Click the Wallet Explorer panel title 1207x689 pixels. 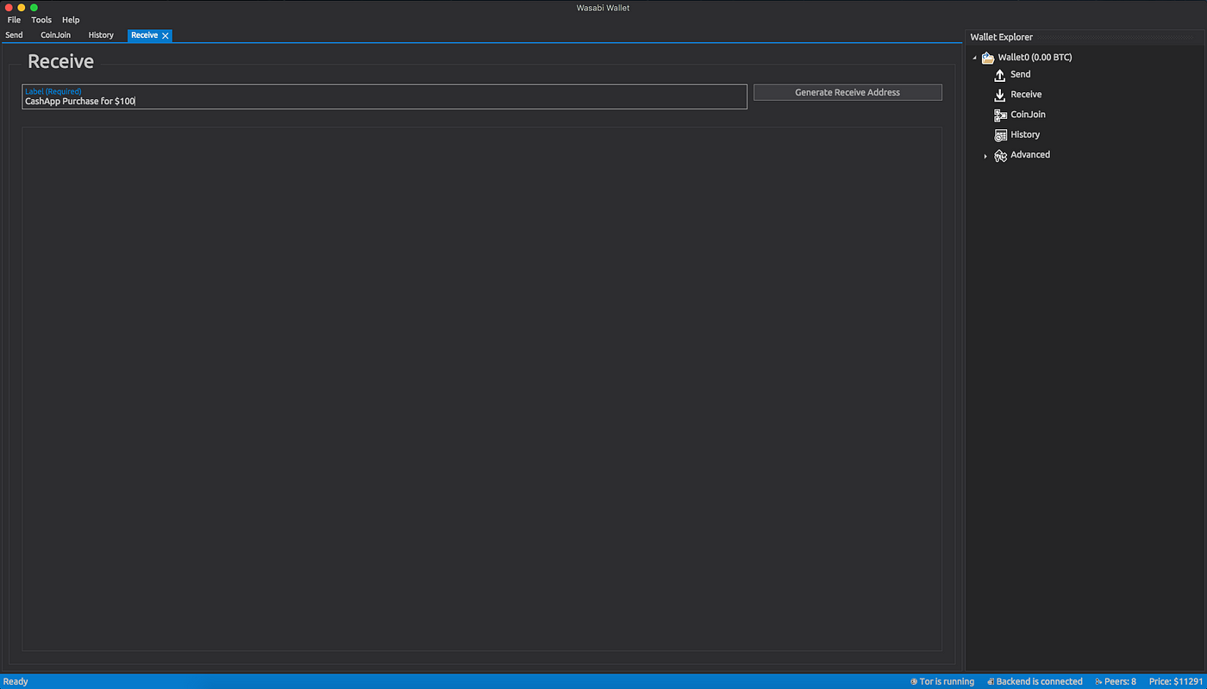(x=1001, y=37)
